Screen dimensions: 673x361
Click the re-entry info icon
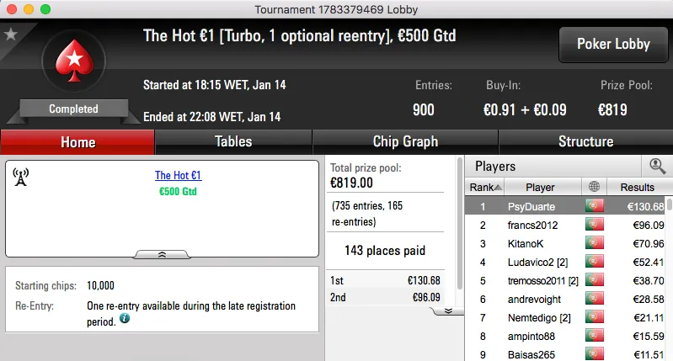(x=125, y=319)
